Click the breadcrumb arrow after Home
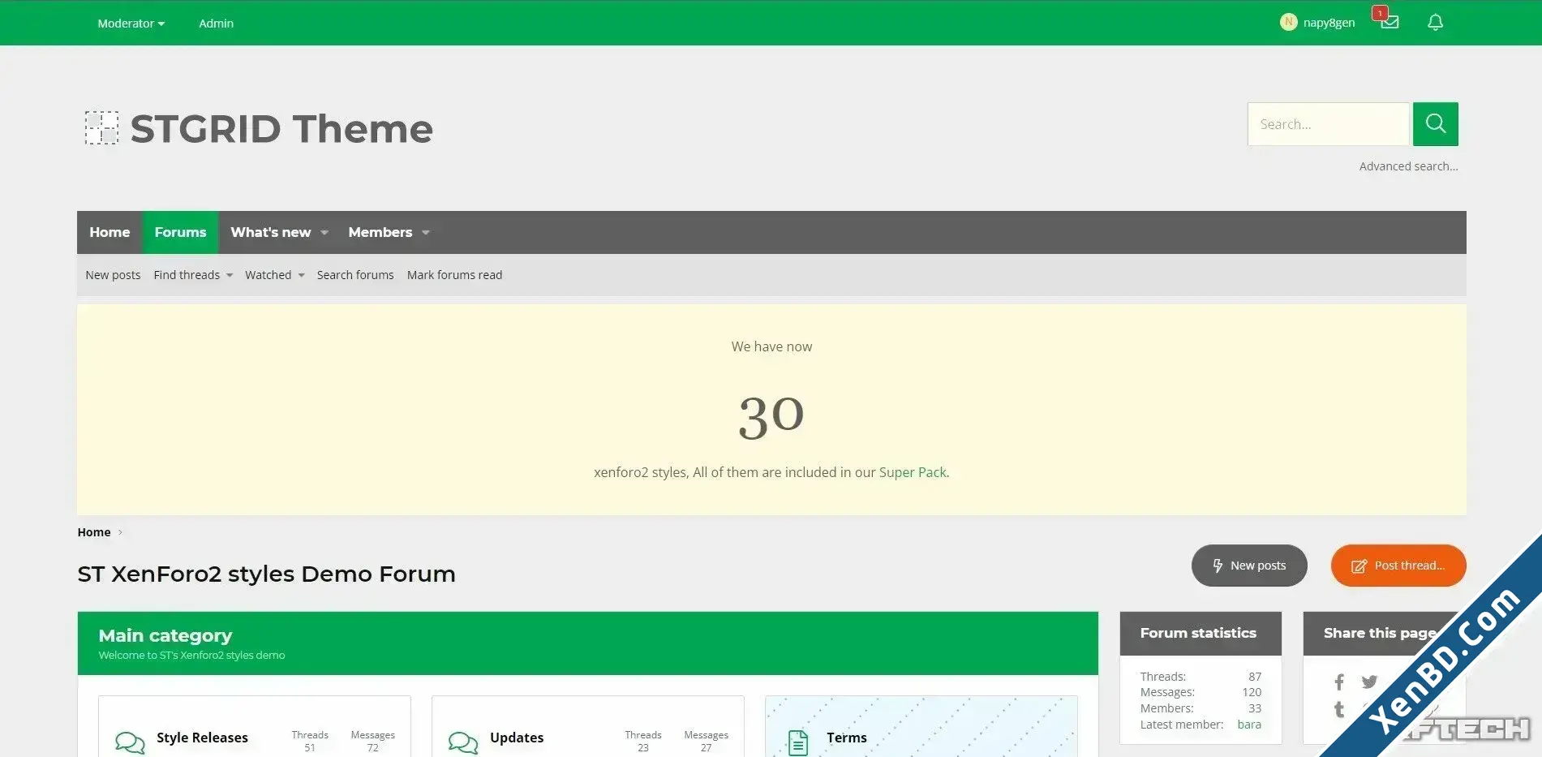 (x=120, y=532)
